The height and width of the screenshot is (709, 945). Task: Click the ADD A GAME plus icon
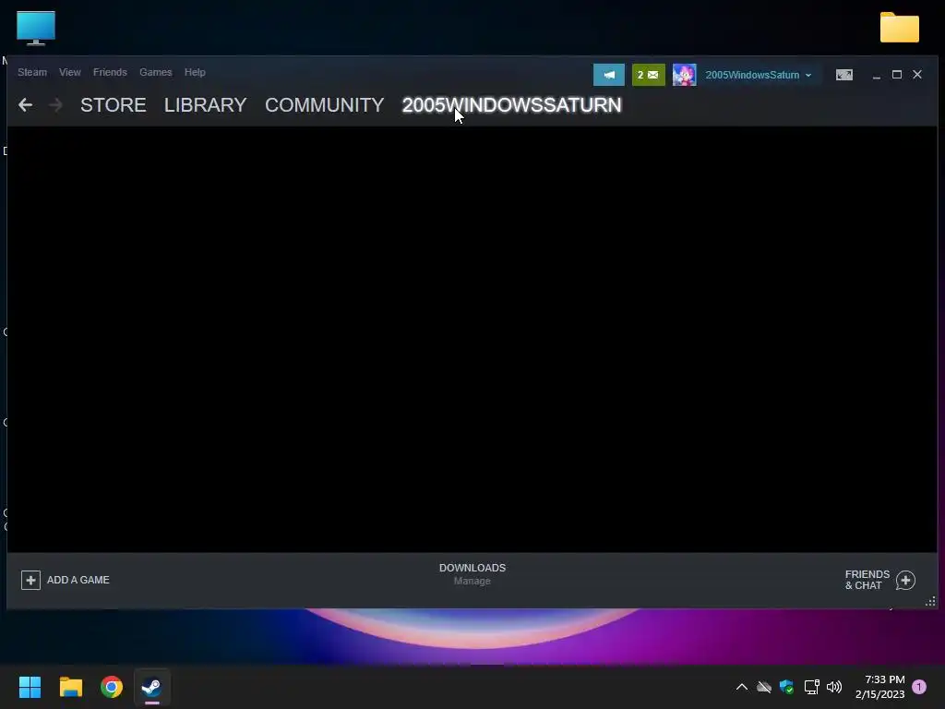click(x=30, y=580)
